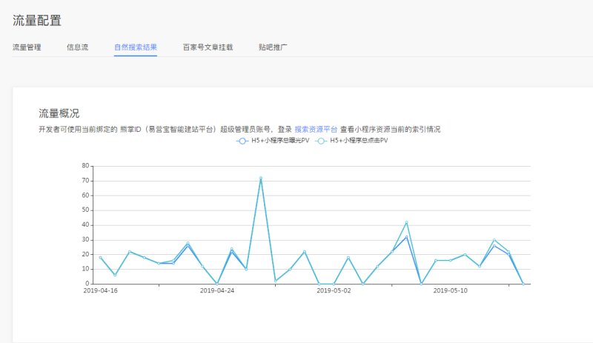
Task: Click the first data point above 2019-04-16
Action: 100,258
